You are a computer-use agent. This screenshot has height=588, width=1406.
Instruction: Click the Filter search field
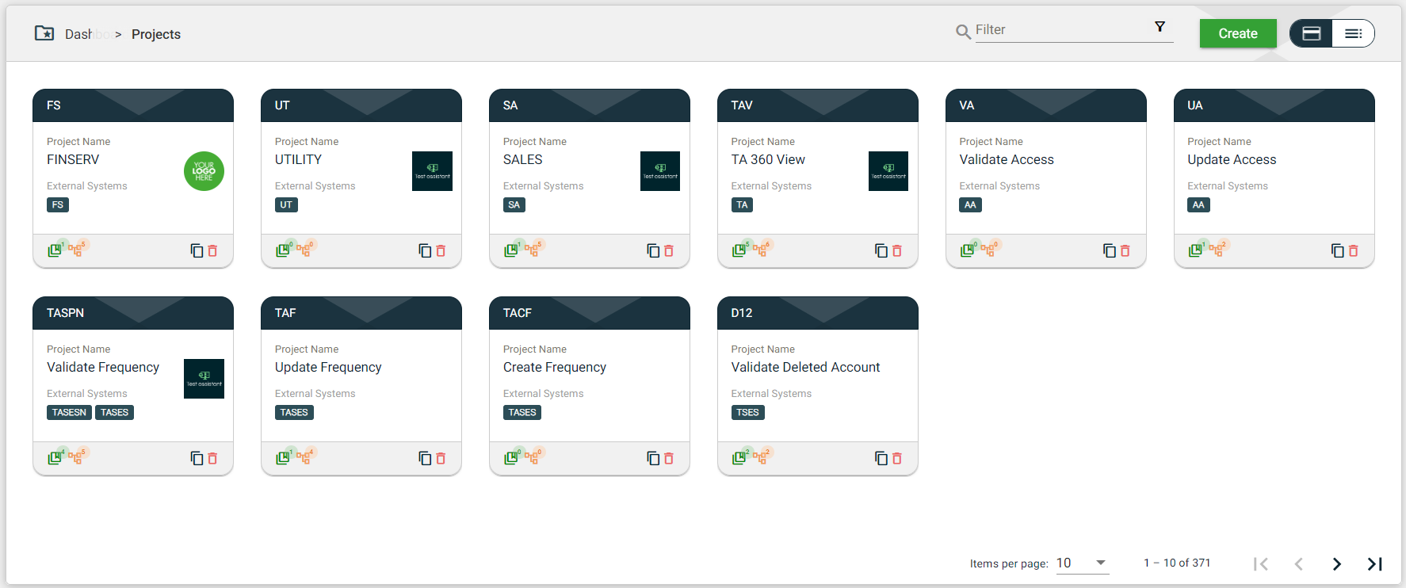click(x=1062, y=30)
